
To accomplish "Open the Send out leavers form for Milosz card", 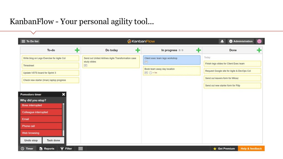I will coord(232,78).
